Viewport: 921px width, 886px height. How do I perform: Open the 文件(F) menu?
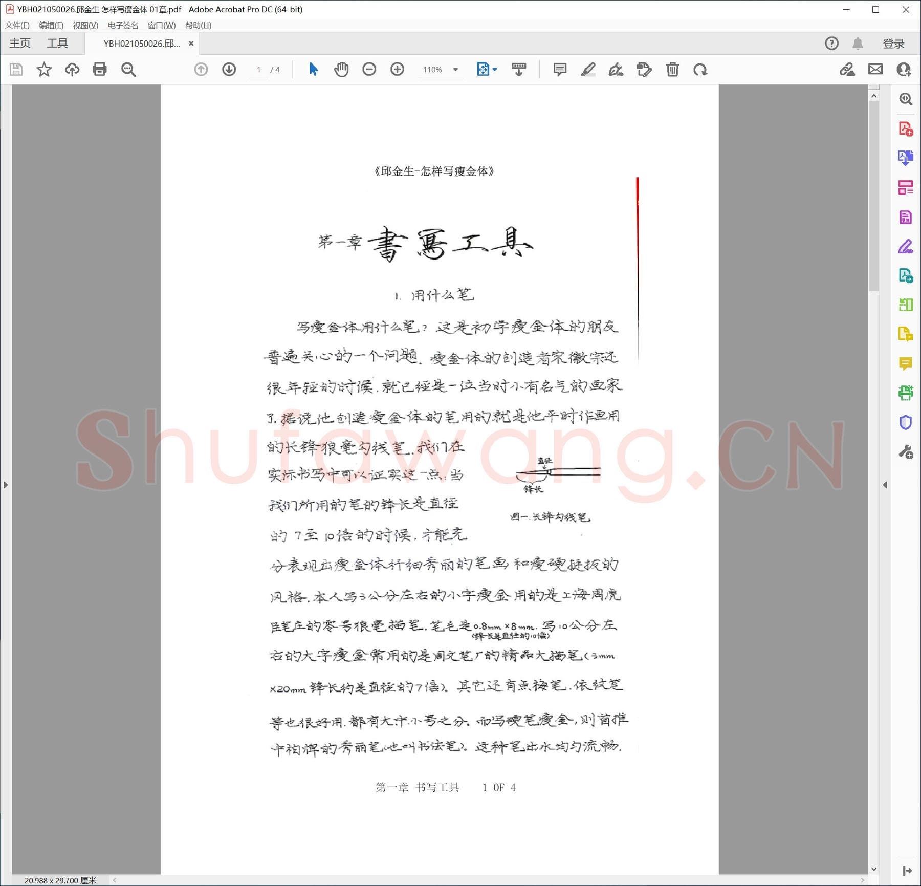pos(17,25)
